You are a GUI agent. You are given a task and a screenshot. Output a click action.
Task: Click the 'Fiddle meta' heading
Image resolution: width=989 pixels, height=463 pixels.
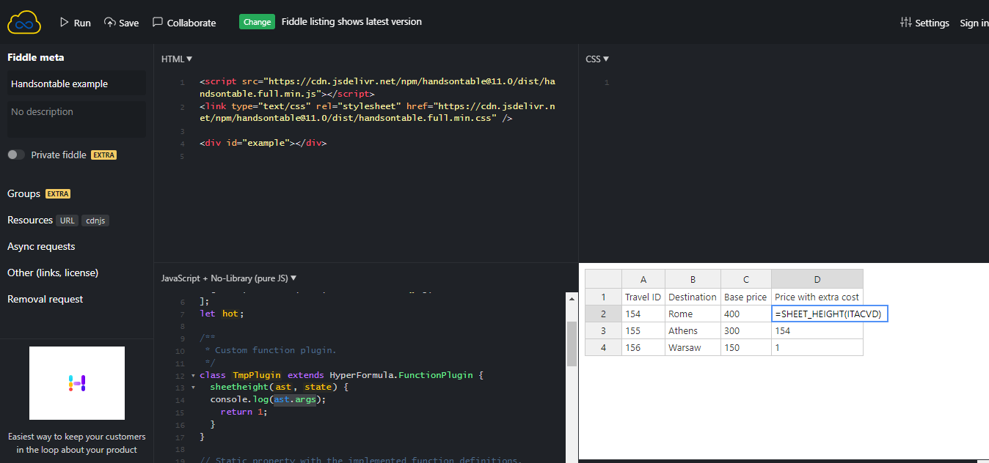(36, 57)
